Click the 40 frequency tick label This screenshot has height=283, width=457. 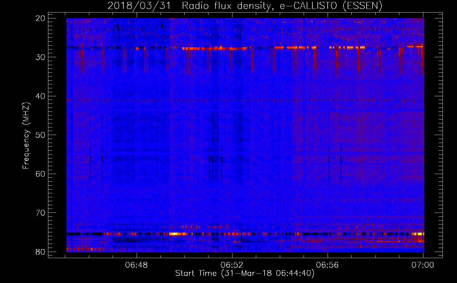(x=40, y=96)
